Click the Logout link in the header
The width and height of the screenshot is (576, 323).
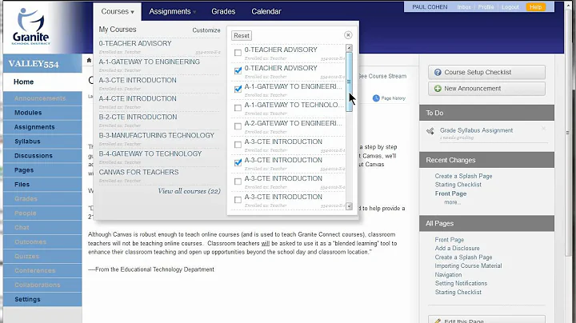510,7
